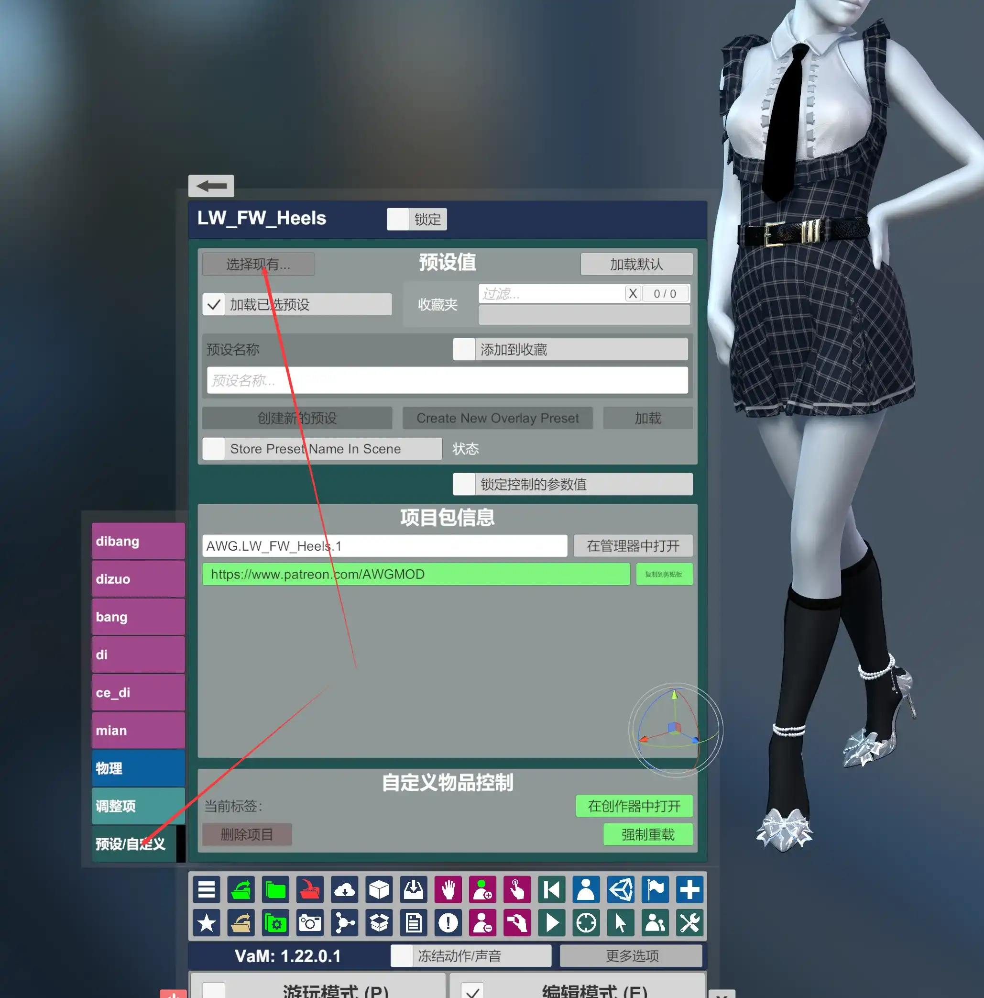The image size is (984, 998).
Task: Enable Store Preset Name In Scene
Action: click(214, 449)
